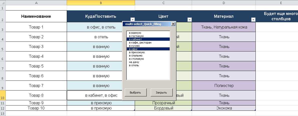Select 'в гостиную' in the listbox
Image resolution: width=298 pixels, height=116 pixels.
coord(148,36)
